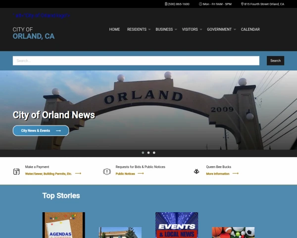Click the City of Orland logo alt text link
The image size is (297, 238).
tap(42, 15)
